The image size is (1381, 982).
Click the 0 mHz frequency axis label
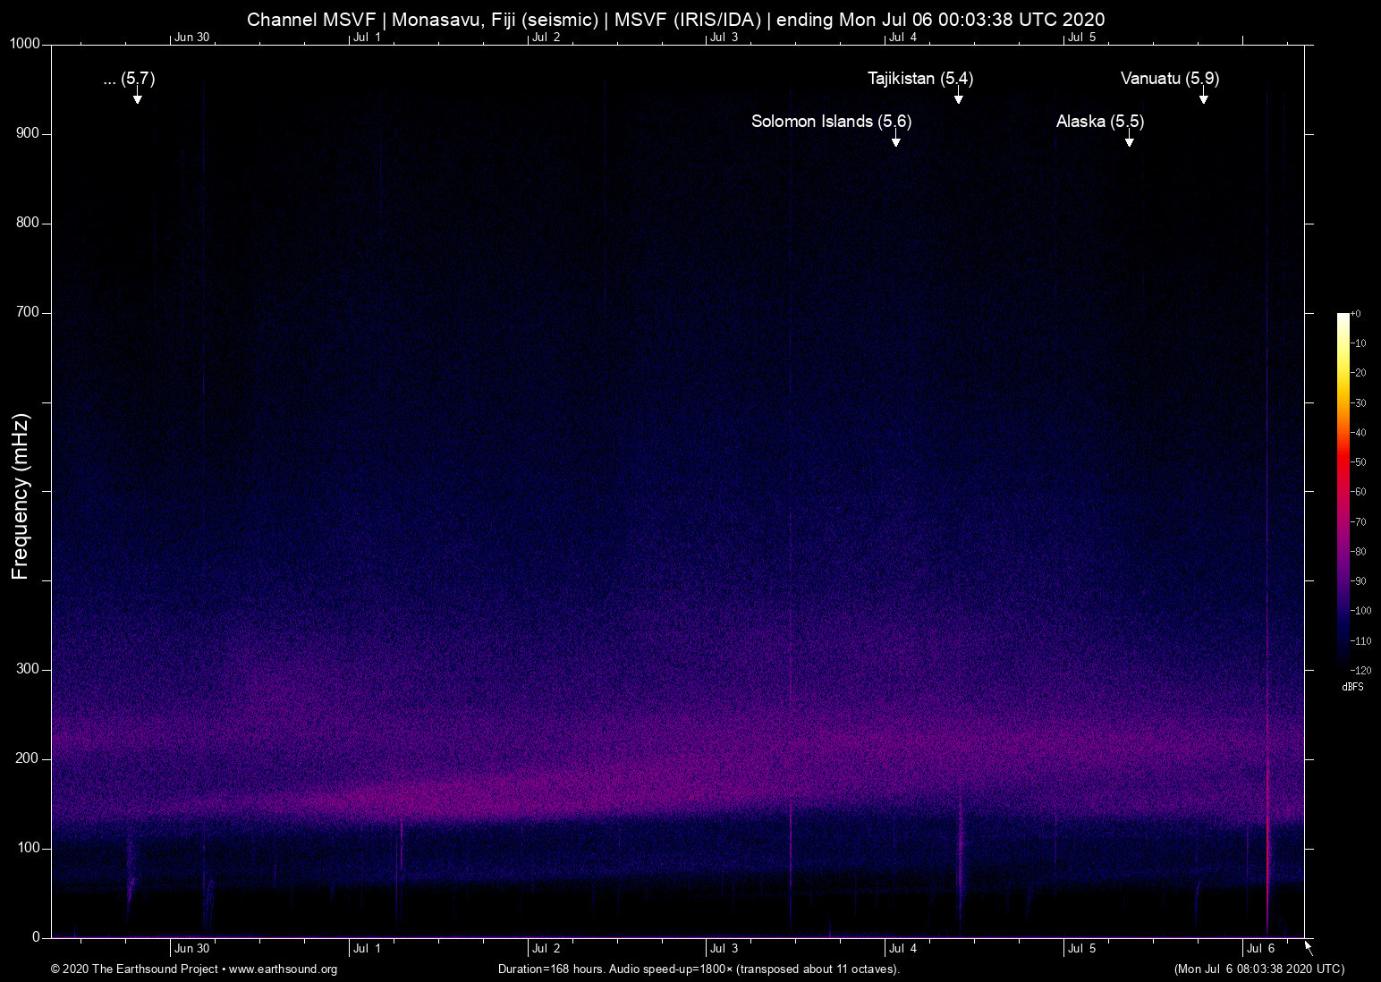(x=37, y=937)
